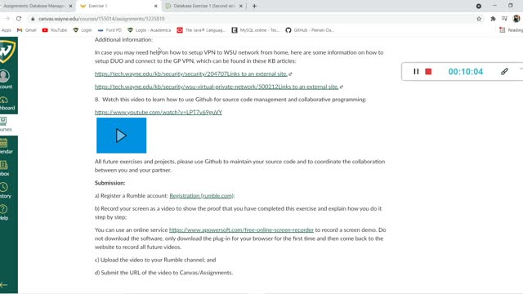The height and width of the screenshot is (294, 523).
Task: Open the apowersoft free online screen recorder link
Action: [x=241, y=230]
